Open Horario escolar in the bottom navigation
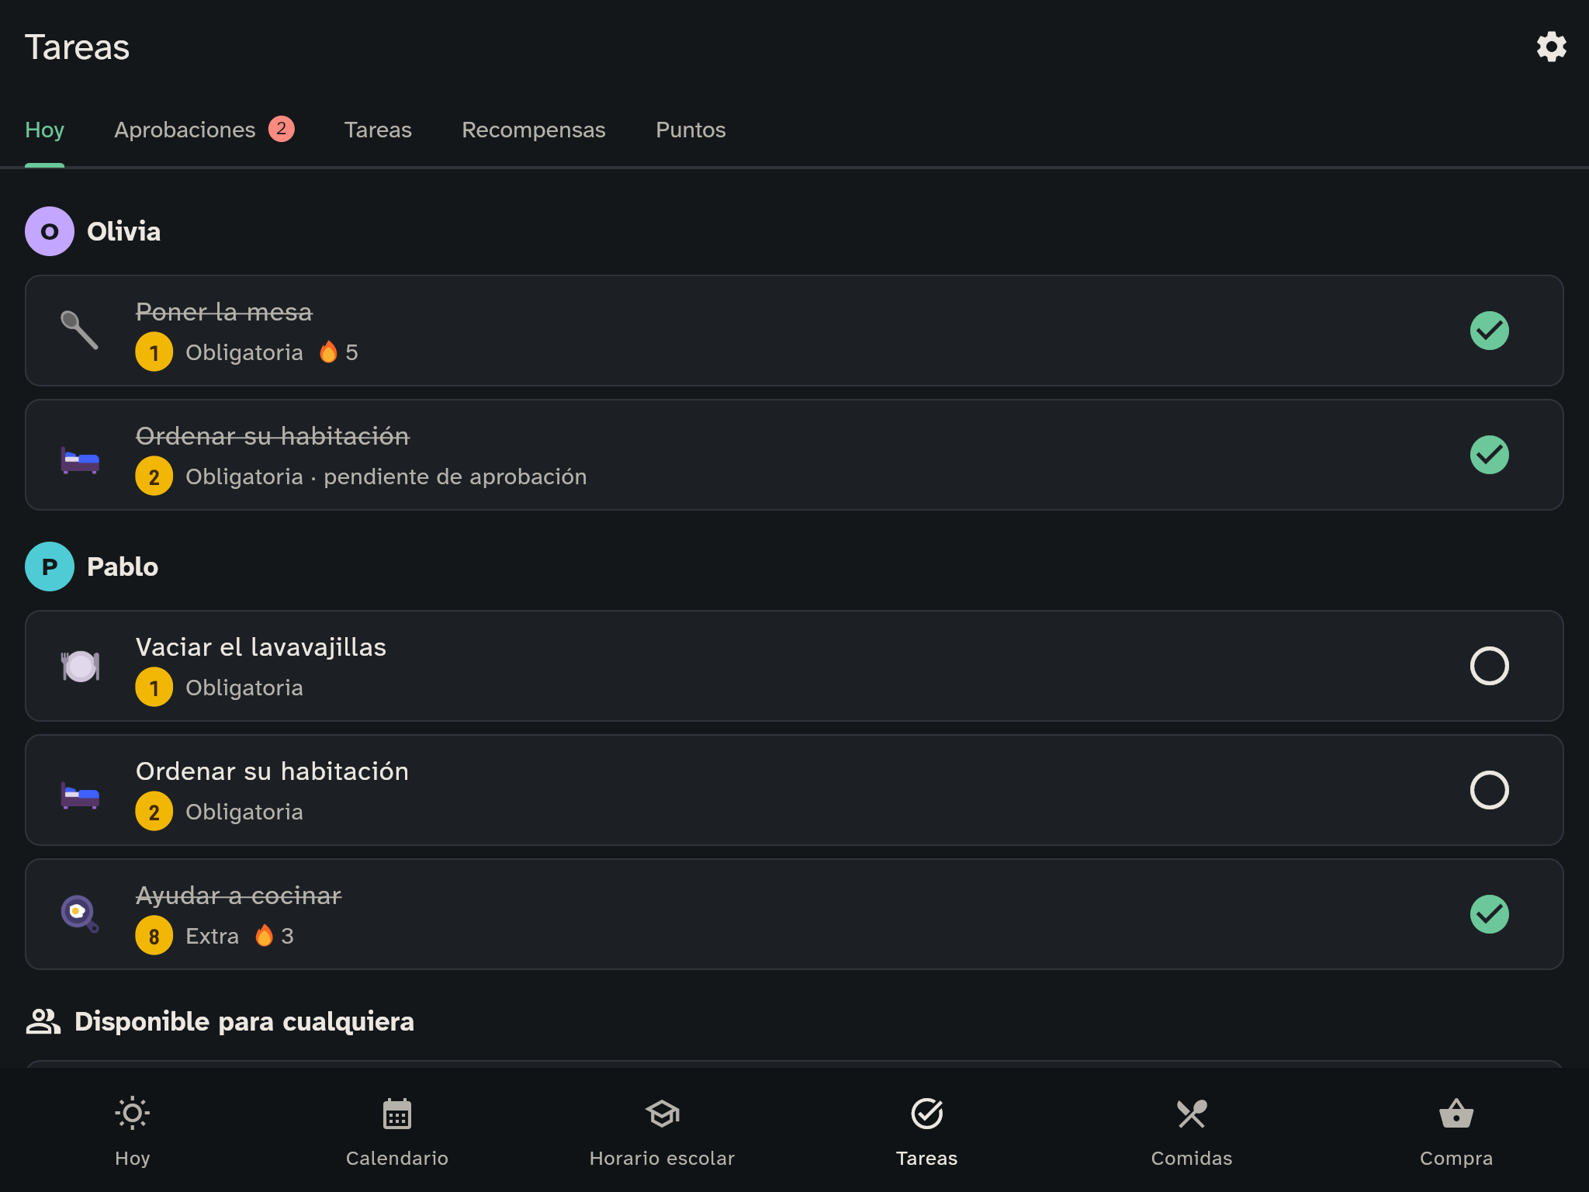Viewport: 1589px width, 1192px height. [x=662, y=1131]
